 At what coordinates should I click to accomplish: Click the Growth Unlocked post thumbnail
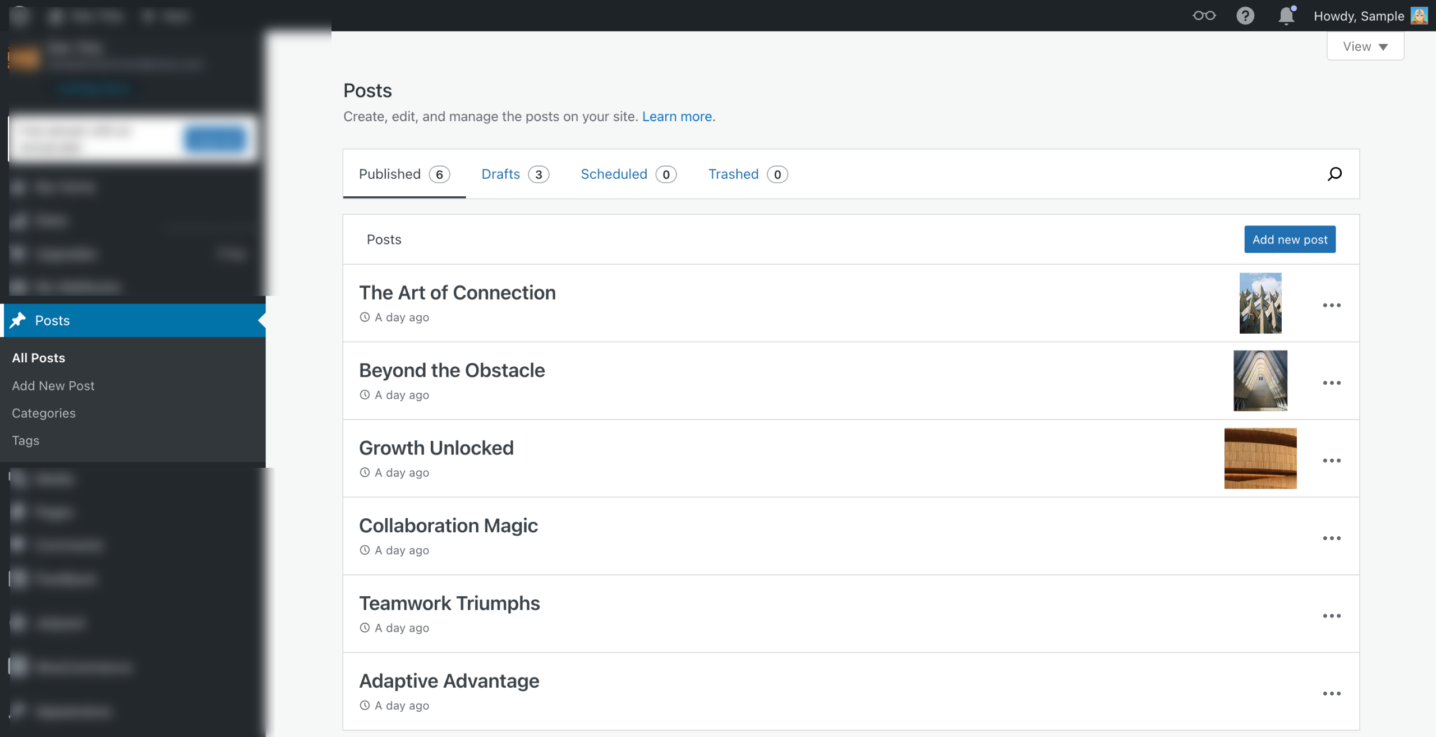coord(1260,458)
